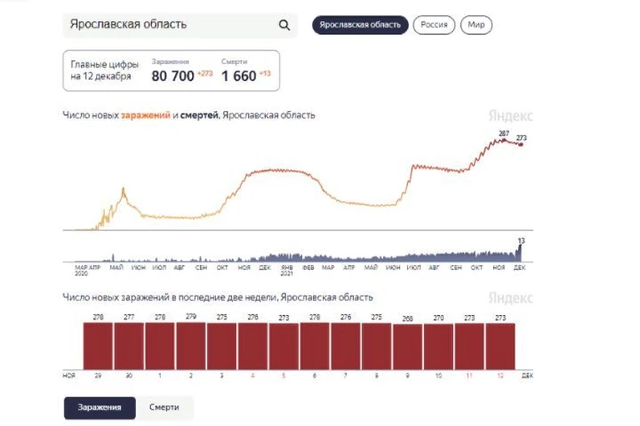The height and width of the screenshot is (426, 640).
Task: Click the orange word заражений in chart title
Action: (x=146, y=115)
